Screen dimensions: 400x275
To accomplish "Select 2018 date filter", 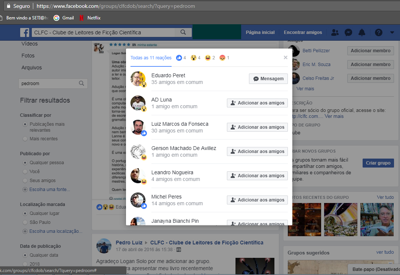I will (25, 264).
